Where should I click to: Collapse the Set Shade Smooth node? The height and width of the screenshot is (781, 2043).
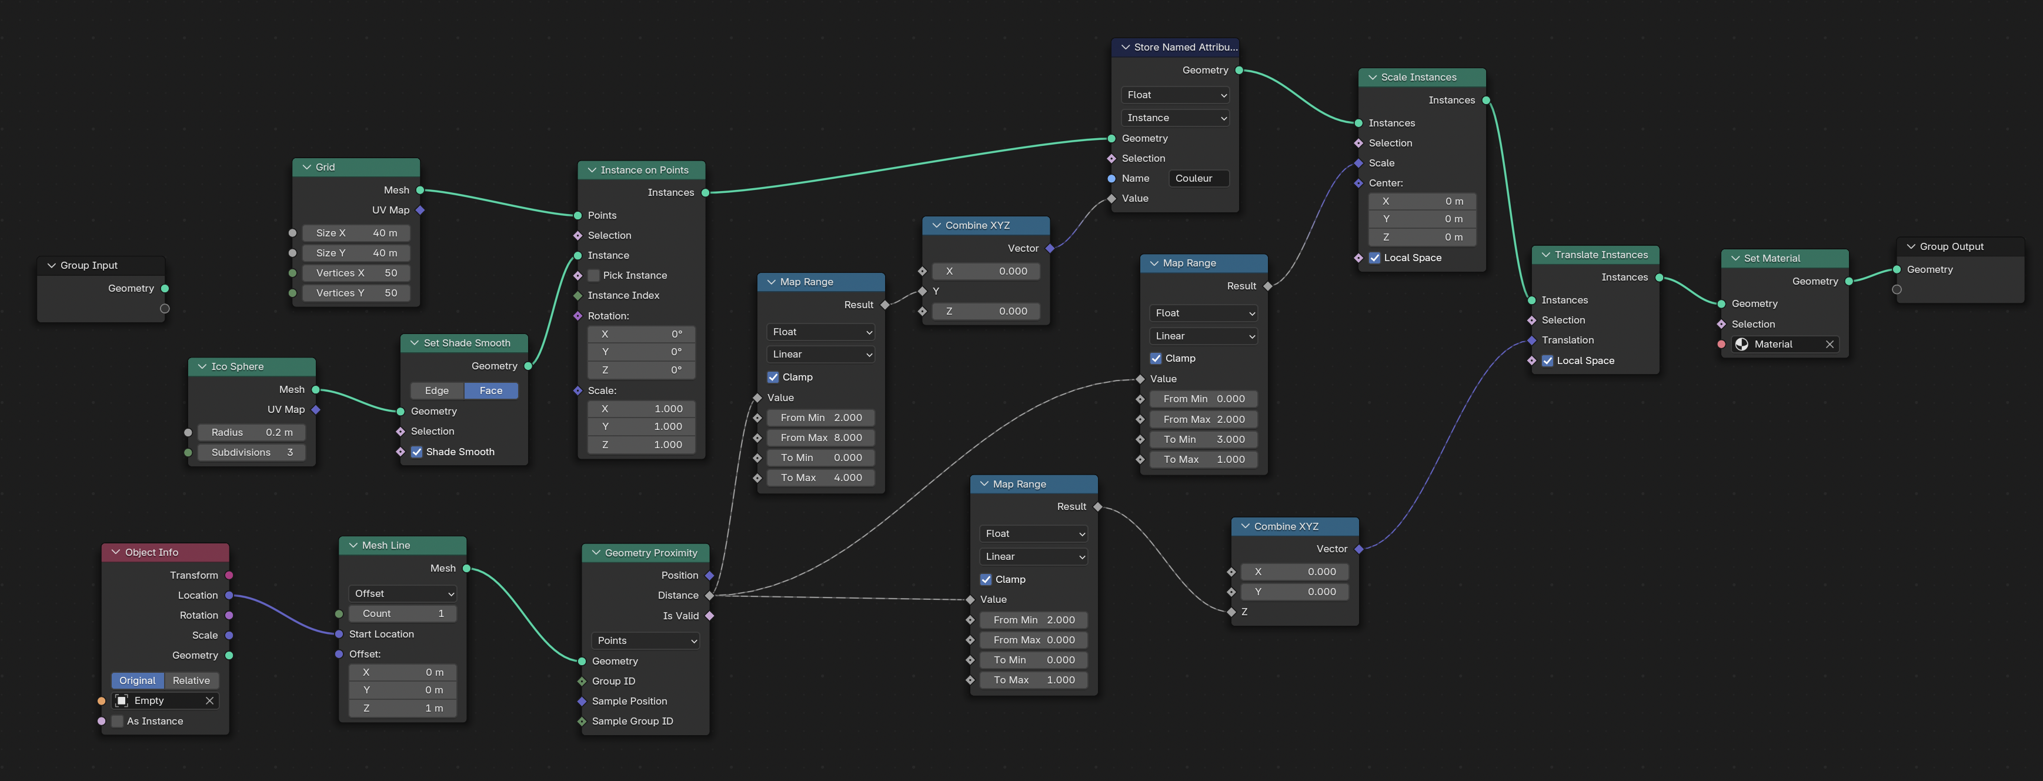point(414,342)
